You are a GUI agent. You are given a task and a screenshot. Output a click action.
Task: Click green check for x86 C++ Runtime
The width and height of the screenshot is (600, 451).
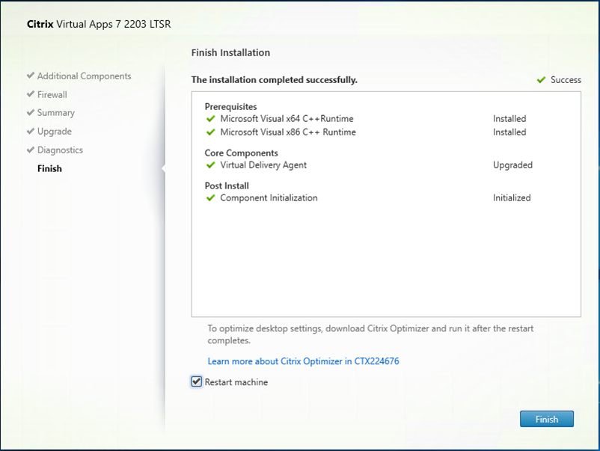(210, 132)
